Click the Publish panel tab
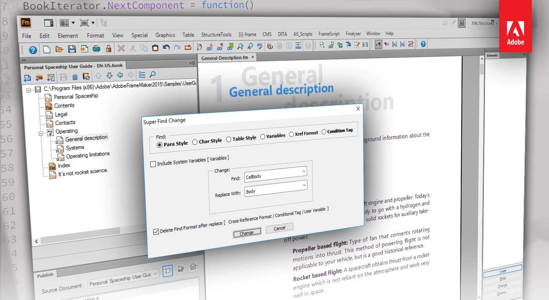 click(x=45, y=275)
